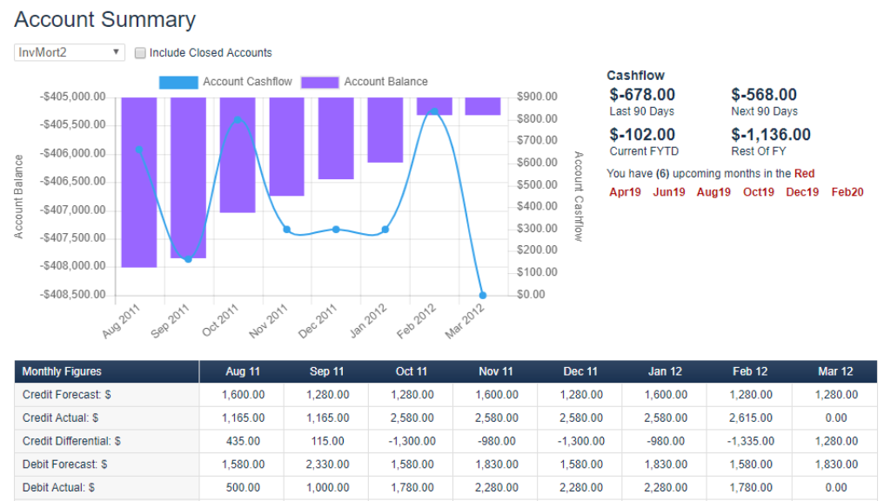Screen dimensions: 891x501
Task: Select the Aug 11 table column header
Action: point(242,371)
